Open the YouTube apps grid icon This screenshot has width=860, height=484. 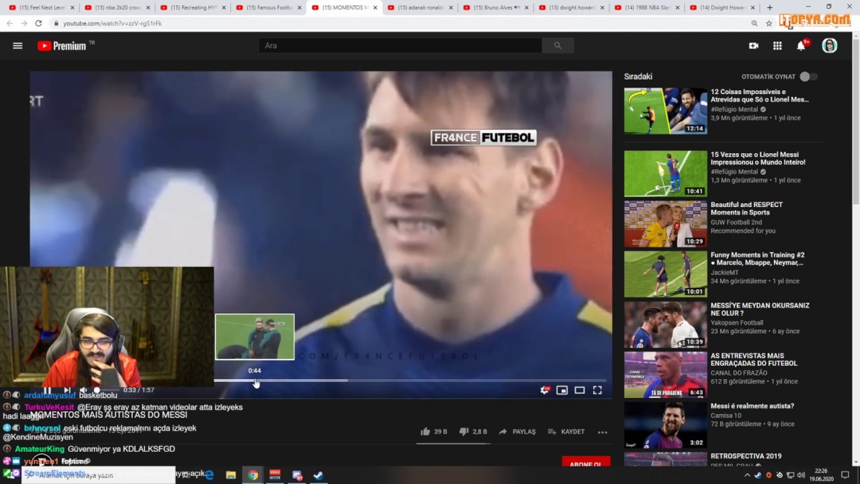777,46
